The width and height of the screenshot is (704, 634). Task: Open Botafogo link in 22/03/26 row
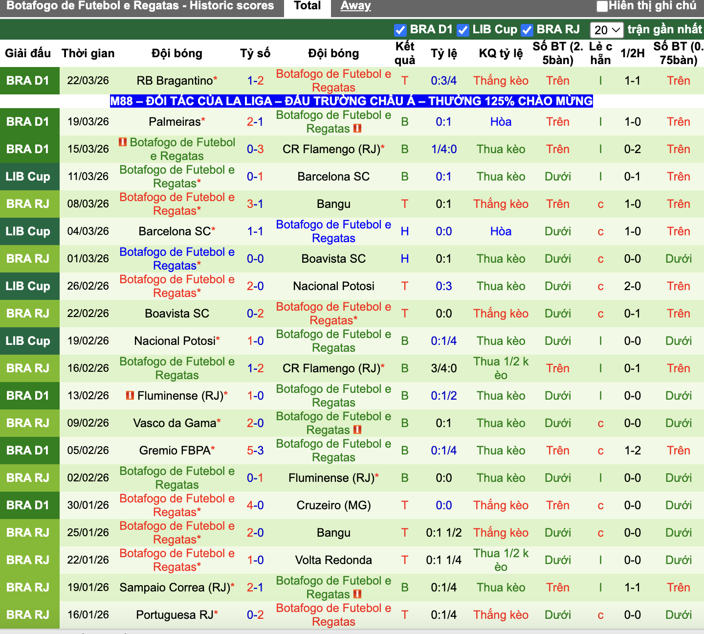coord(333,81)
